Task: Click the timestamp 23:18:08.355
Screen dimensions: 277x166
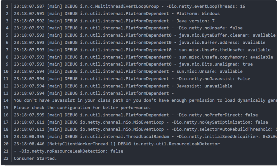Action: (29, 137)
